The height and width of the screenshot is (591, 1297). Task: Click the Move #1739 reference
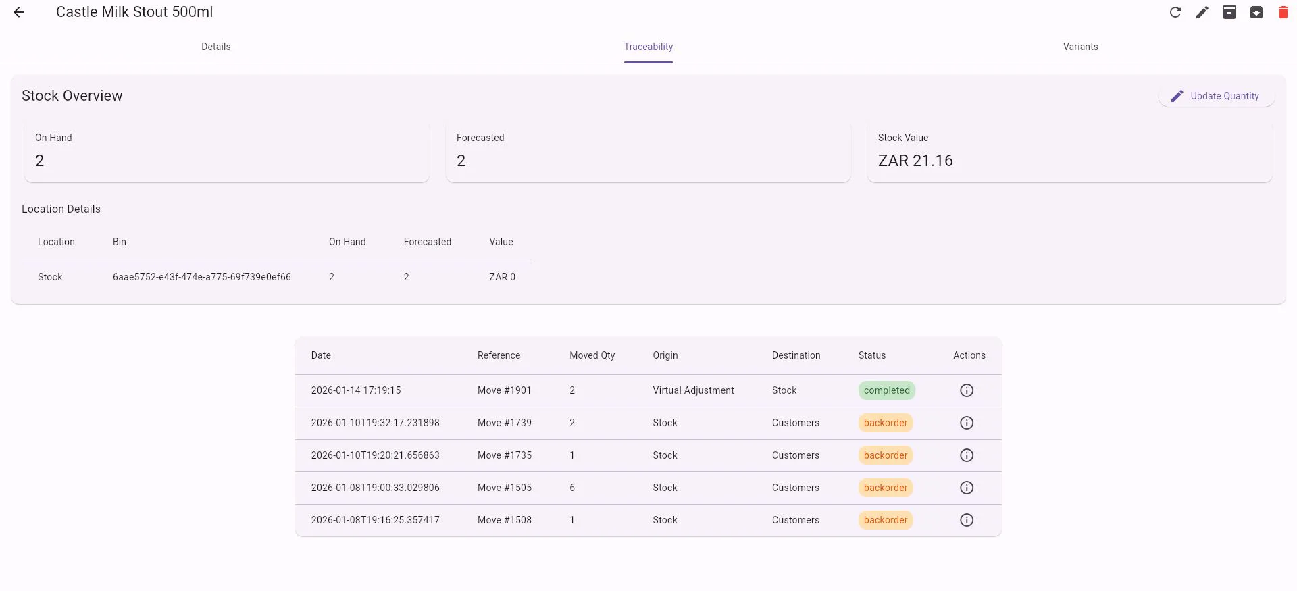point(505,423)
